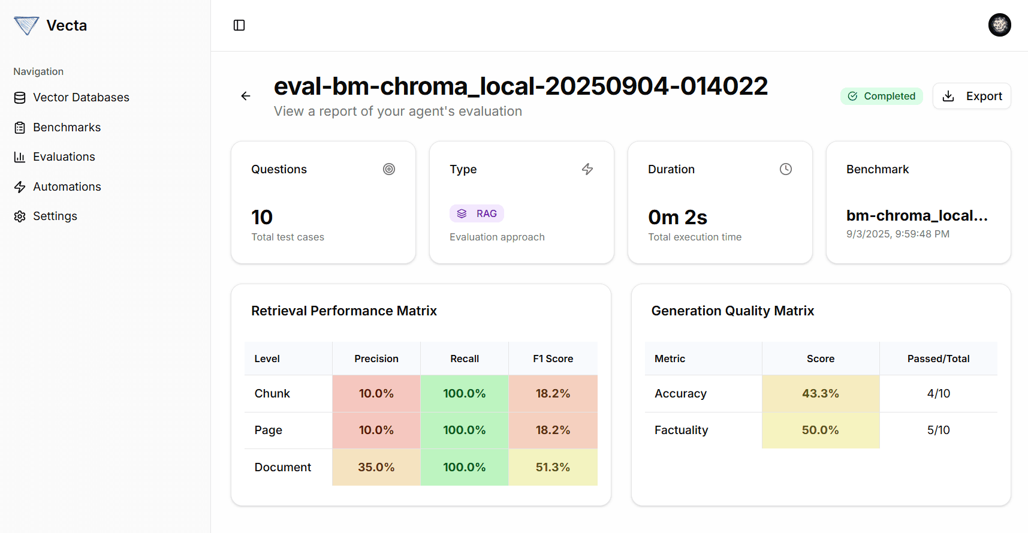Open the bm-chroma_local benchmark name
Viewport: 1028px width, 533px height.
[917, 216]
